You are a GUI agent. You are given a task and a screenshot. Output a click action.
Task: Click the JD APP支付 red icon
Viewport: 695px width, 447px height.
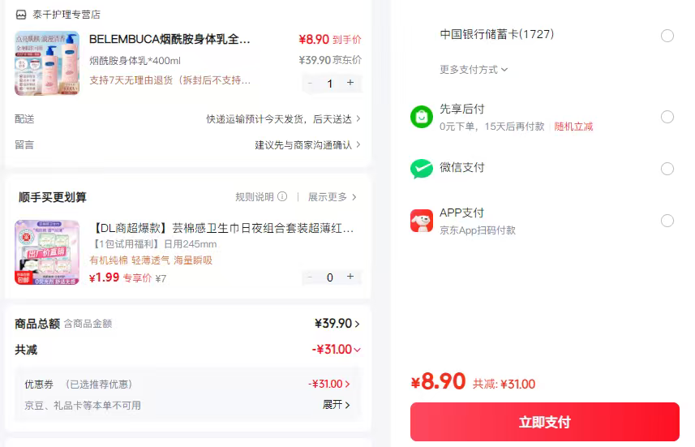(x=422, y=221)
